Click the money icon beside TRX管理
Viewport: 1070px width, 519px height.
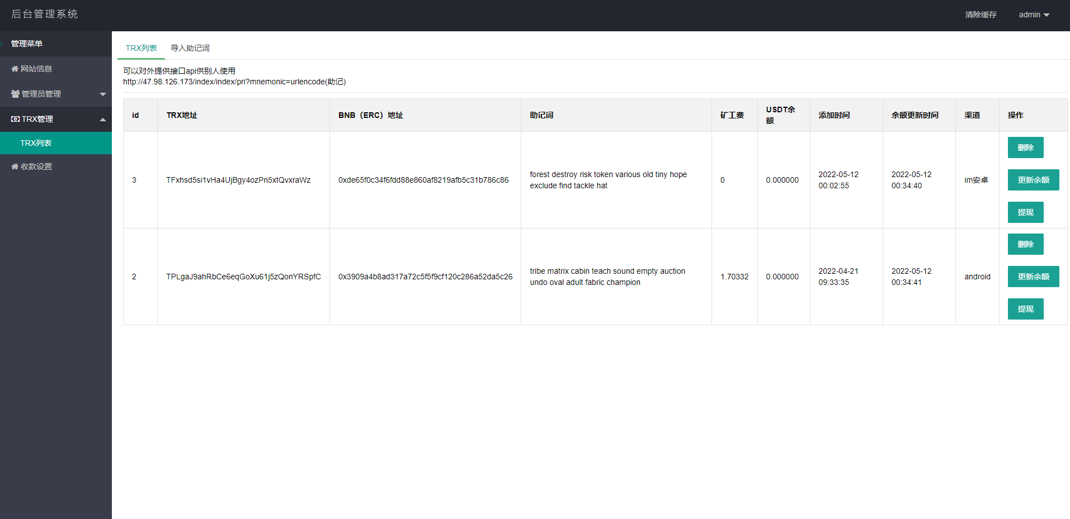[15, 119]
